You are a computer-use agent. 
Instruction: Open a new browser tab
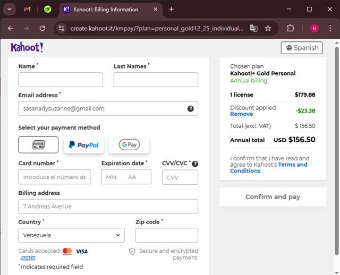(171, 10)
